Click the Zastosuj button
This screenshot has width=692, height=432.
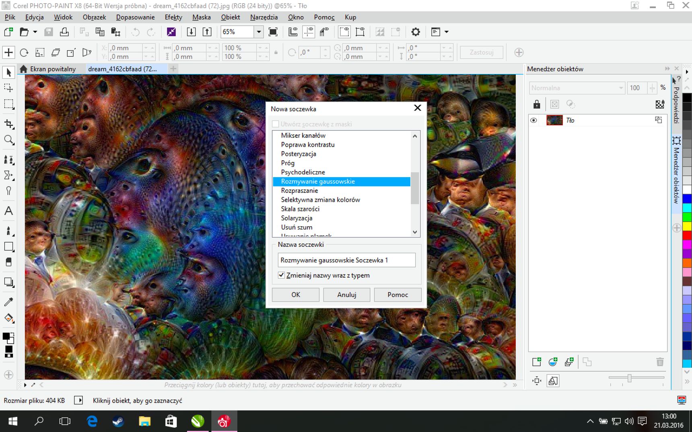pos(482,52)
